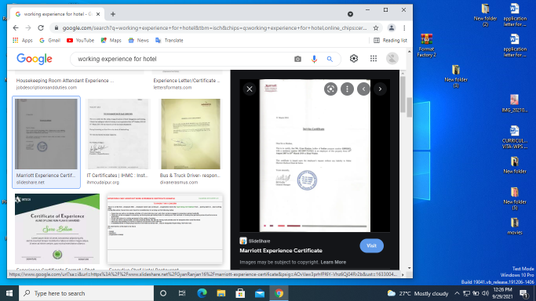Click Google Lens icon on preview image
The image size is (536, 301).
pyautogui.click(x=330, y=89)
